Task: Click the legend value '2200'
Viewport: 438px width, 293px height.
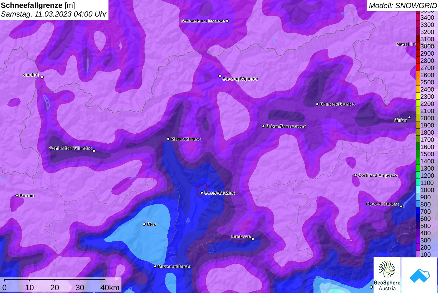Action: pos(427,104)
